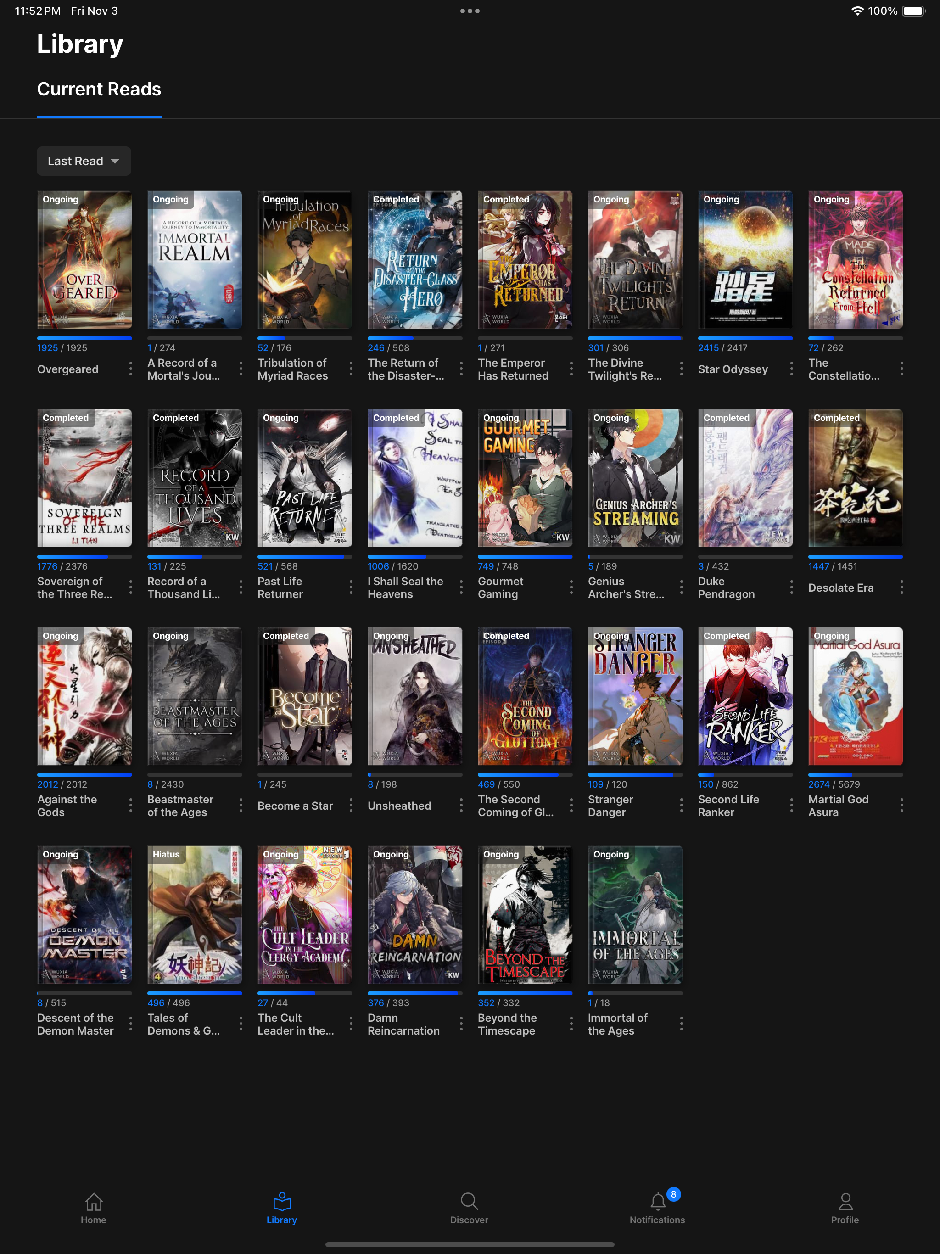
Task: Open options menu for Gourmet Gaming
Action: point(571,588)
